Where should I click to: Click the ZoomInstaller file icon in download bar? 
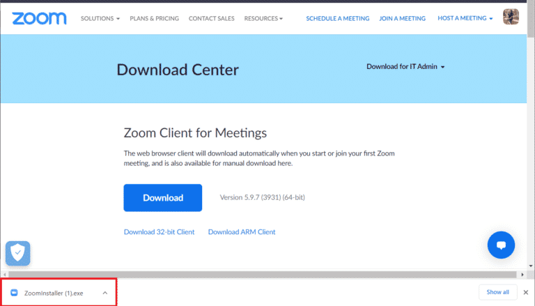coord(14,293)
